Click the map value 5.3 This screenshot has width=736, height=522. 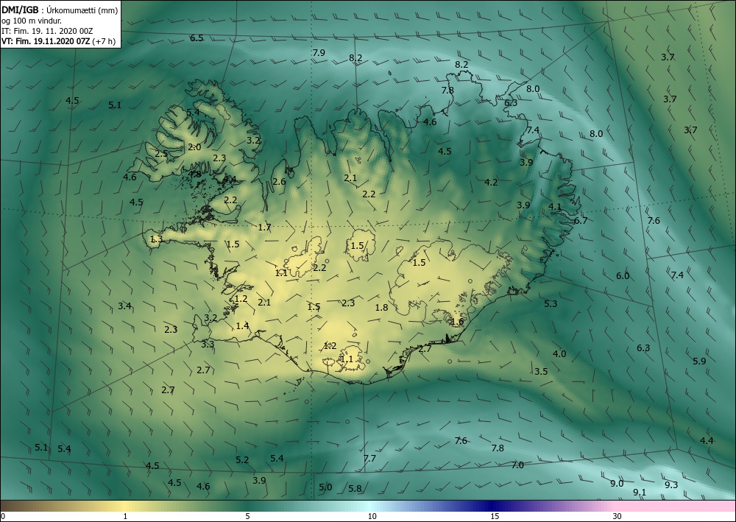coord(551,304)
